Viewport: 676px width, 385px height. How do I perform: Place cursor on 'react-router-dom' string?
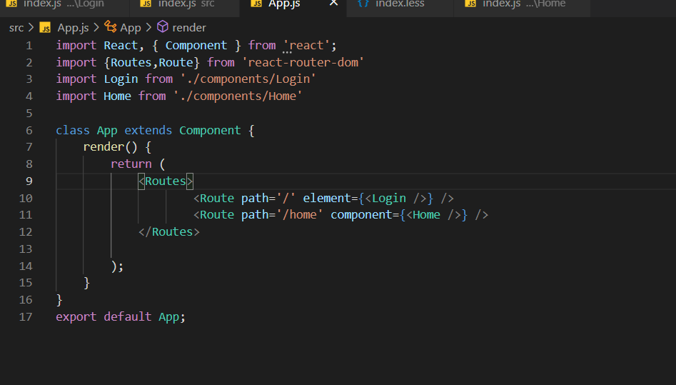[303, 63]
